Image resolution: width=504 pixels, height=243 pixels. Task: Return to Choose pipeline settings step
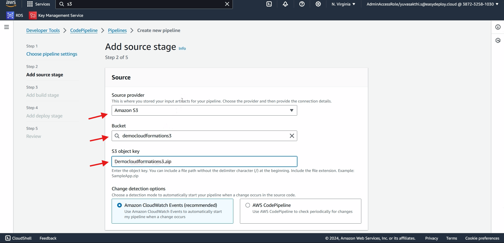tap(52, 54)
